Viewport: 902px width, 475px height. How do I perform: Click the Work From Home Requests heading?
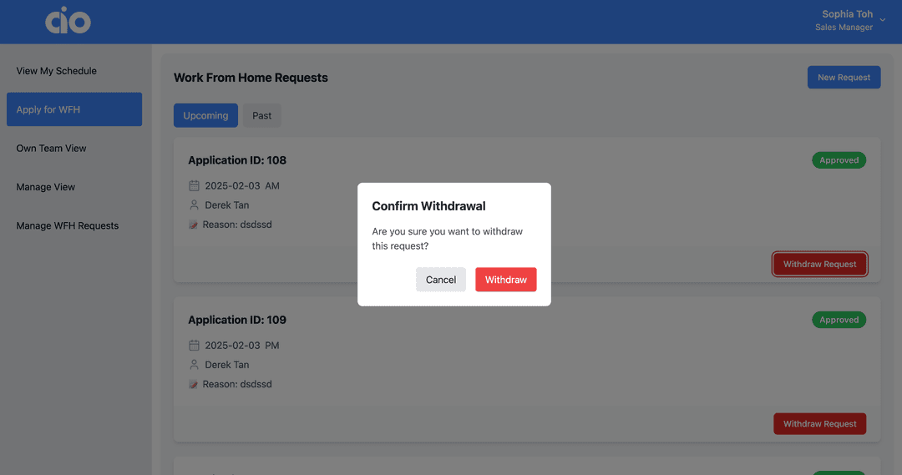click(251, 78)
